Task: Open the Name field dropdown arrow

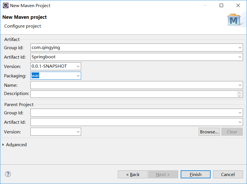Action: 240,85
